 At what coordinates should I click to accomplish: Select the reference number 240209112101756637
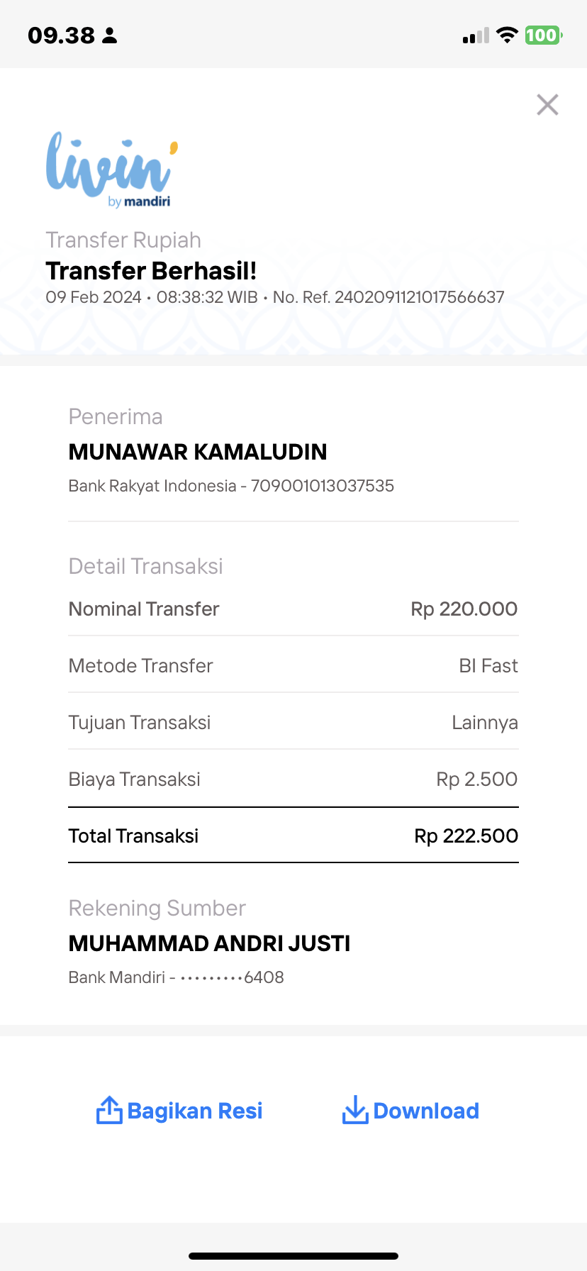pos(420,297)
